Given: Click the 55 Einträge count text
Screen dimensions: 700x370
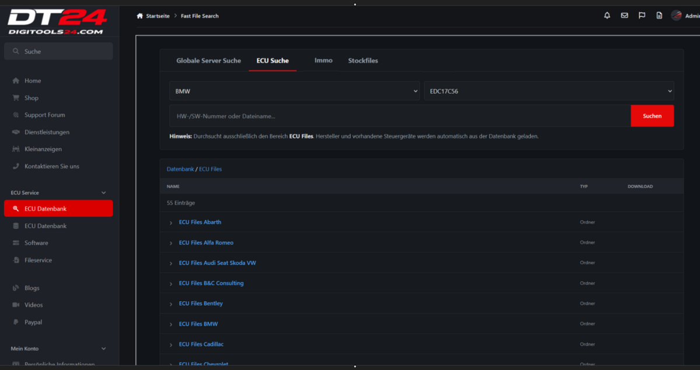Looking at the screenshot, I should [x=181, y=203].
